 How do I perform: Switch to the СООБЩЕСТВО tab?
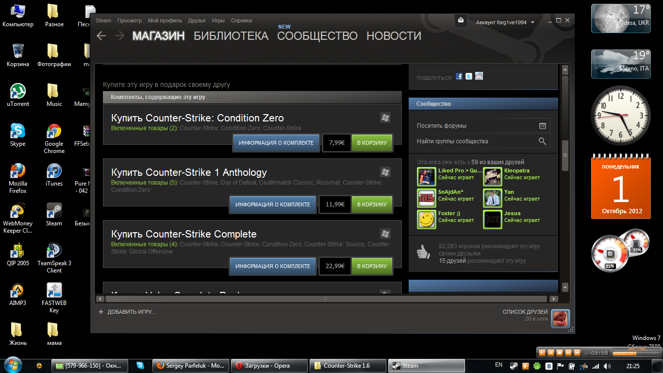(x=317, y=36)
